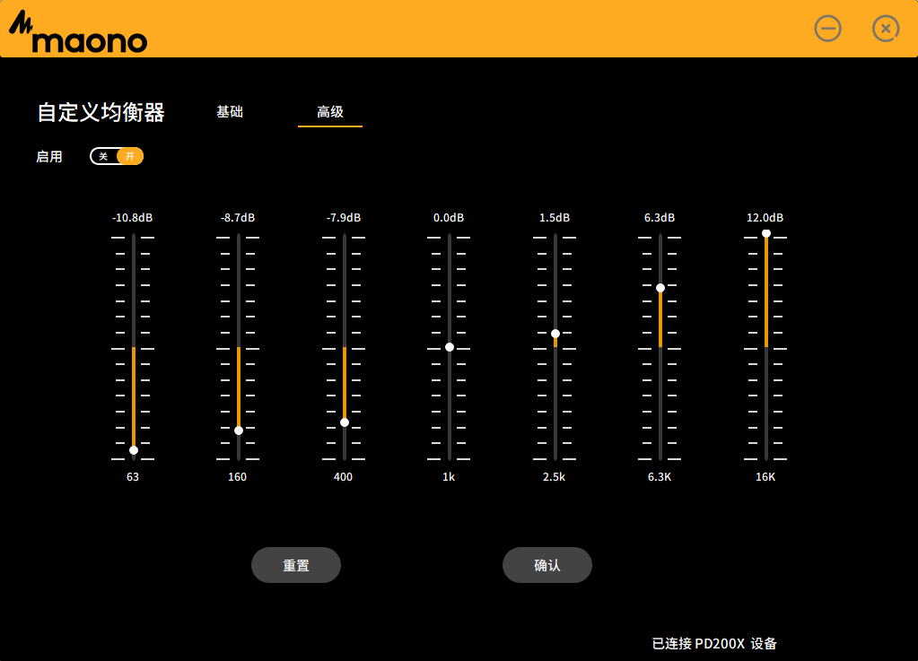Viewport: 918px width, 661px height.
Task: Click the 12.0dB value above 16K band
Action: [765, 218]
